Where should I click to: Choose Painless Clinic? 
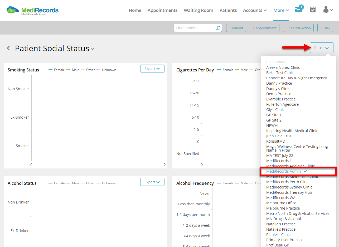(278, 235)
